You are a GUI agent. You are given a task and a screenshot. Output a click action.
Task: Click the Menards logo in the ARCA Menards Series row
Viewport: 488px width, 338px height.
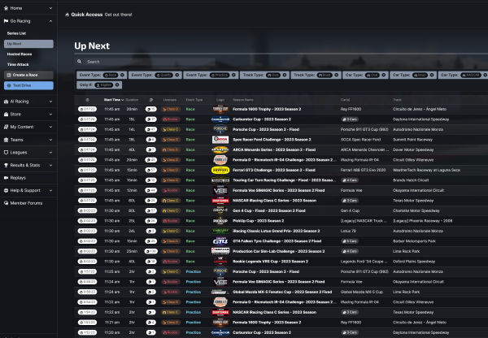220,149
